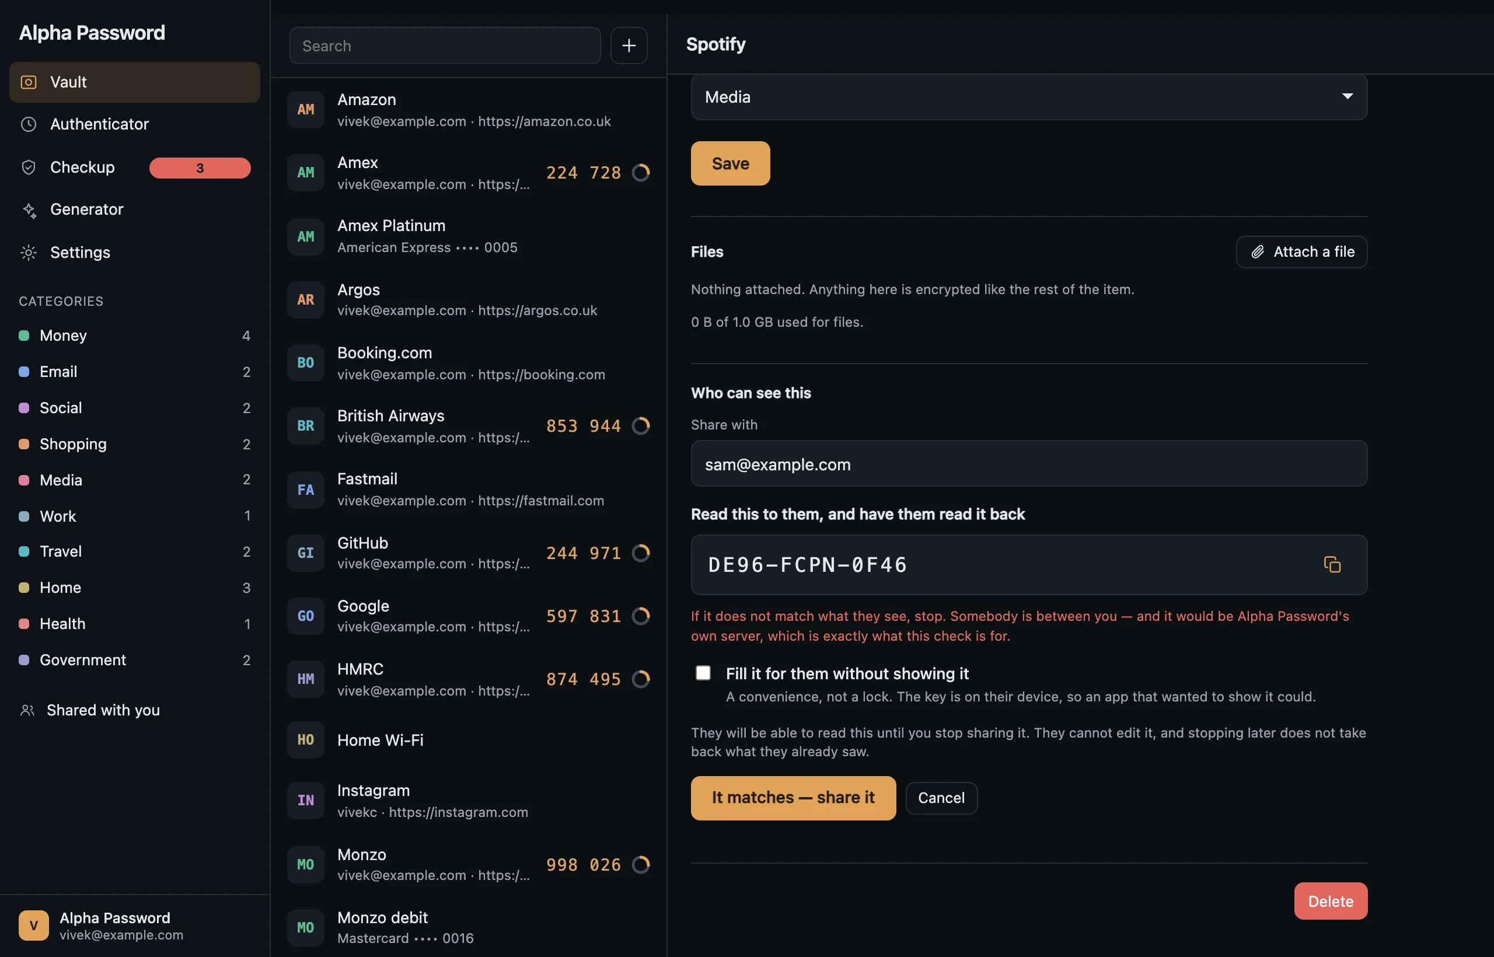Click the V account avatar at bottom
The width and height of the screenshot is (1494, 957).
(x=34, y=925)
